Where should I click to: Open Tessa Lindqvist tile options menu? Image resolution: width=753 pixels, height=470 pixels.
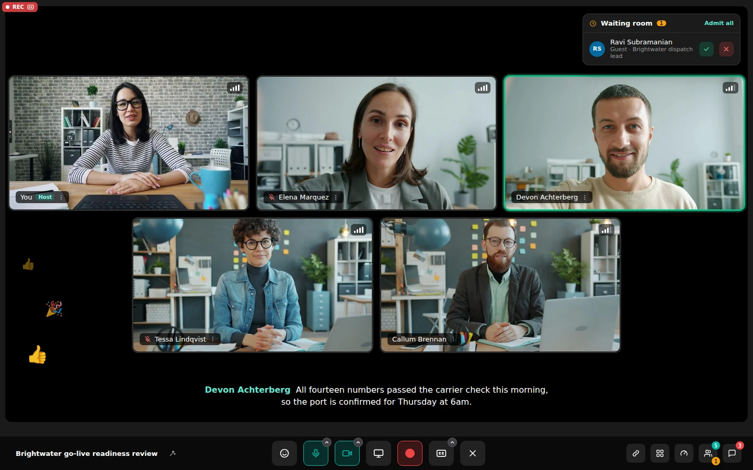pos(213,339)
